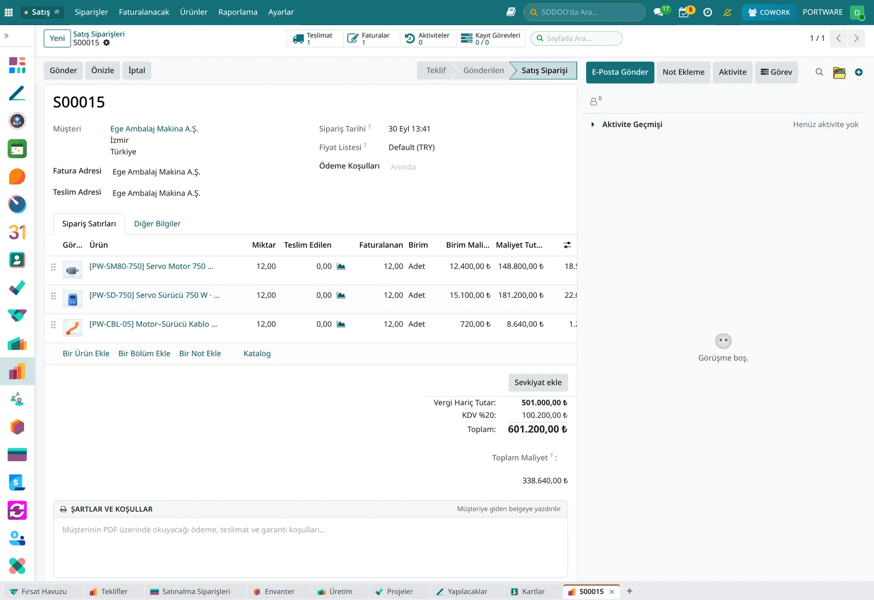Click the Teklif status stage
Image resolution: width=874 pixels, height=600 pixels.
click(x=436, y=70)
